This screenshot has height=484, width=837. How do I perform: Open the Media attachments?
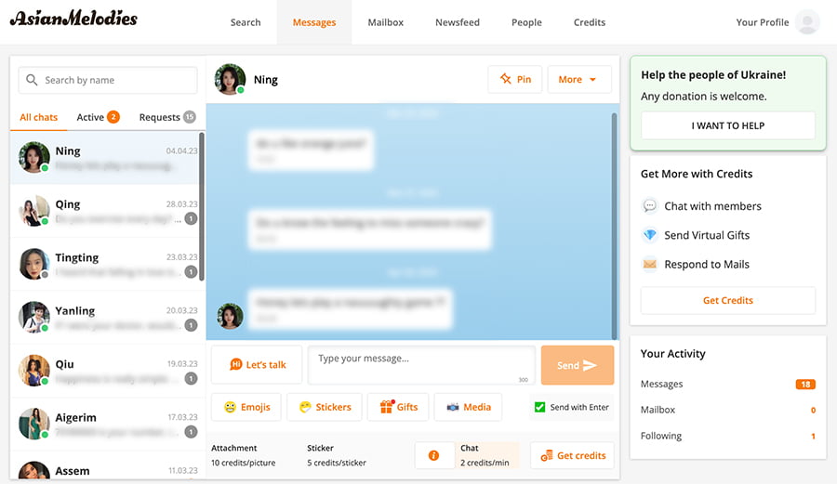point(468,407)
